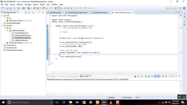Click the New Java Class green icon

pos(38,8)
